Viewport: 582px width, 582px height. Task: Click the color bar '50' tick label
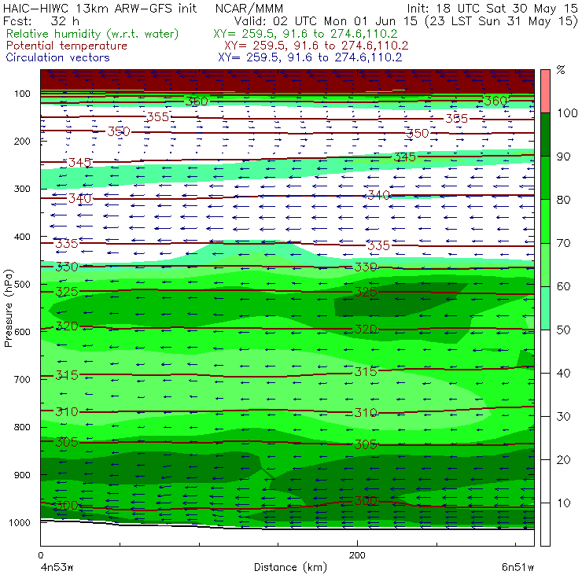click(563, 330)
